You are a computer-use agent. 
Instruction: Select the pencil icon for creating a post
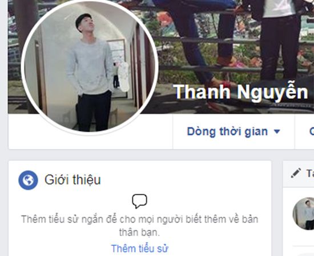[296, 173]
